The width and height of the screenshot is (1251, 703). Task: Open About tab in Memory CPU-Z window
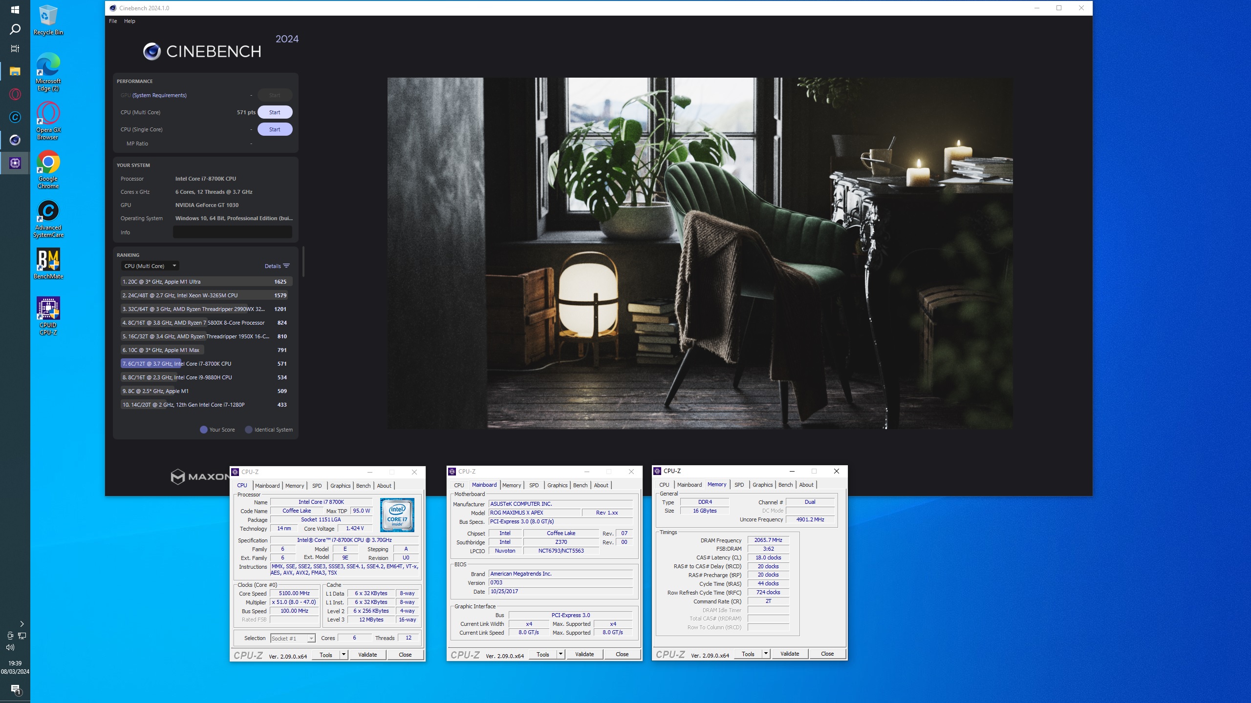click(x=806, y=485)
